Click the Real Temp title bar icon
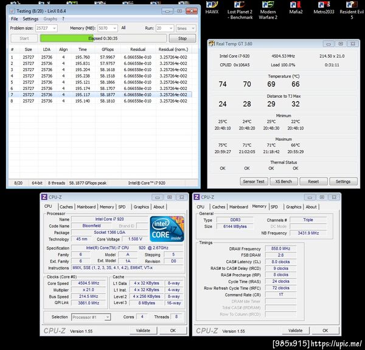The image size is (365, 350). click(x=212, y=44)
